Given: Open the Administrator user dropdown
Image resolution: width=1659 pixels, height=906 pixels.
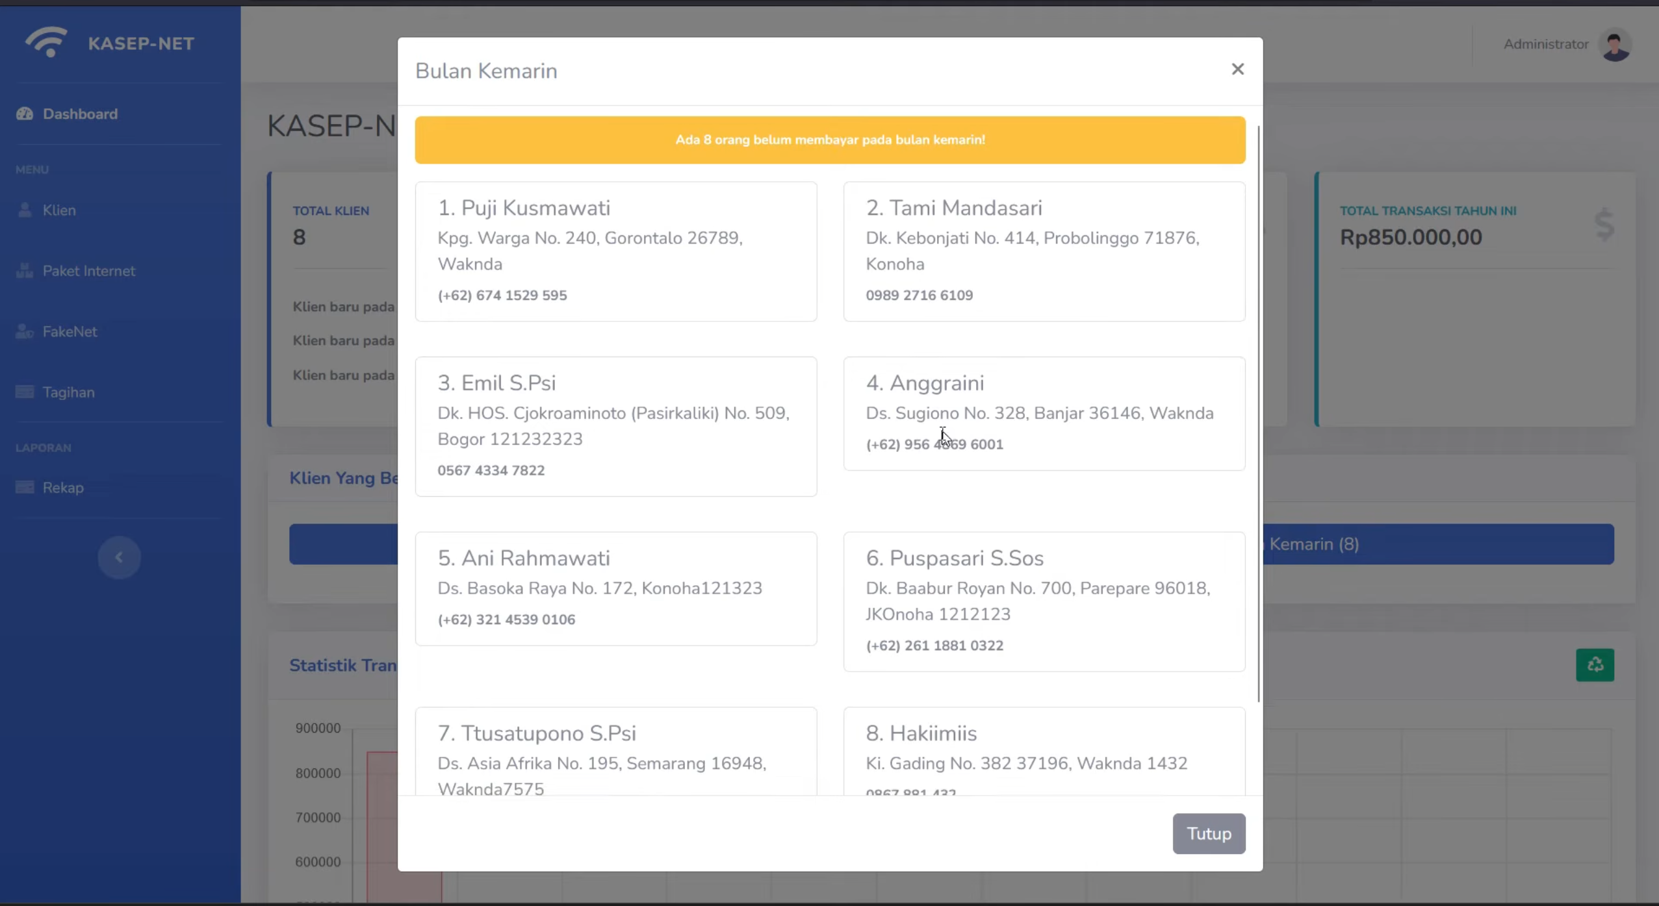Looking at the screenshot, I should point(1567,45).
